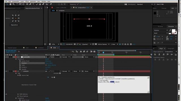Toggle Anchor Point stopwatch for controller
This screenshot has height=101, width=181.
point(20,61)
